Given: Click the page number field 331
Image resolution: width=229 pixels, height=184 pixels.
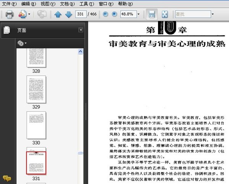Looking at the screenshot, I should (x=81, y=14).
